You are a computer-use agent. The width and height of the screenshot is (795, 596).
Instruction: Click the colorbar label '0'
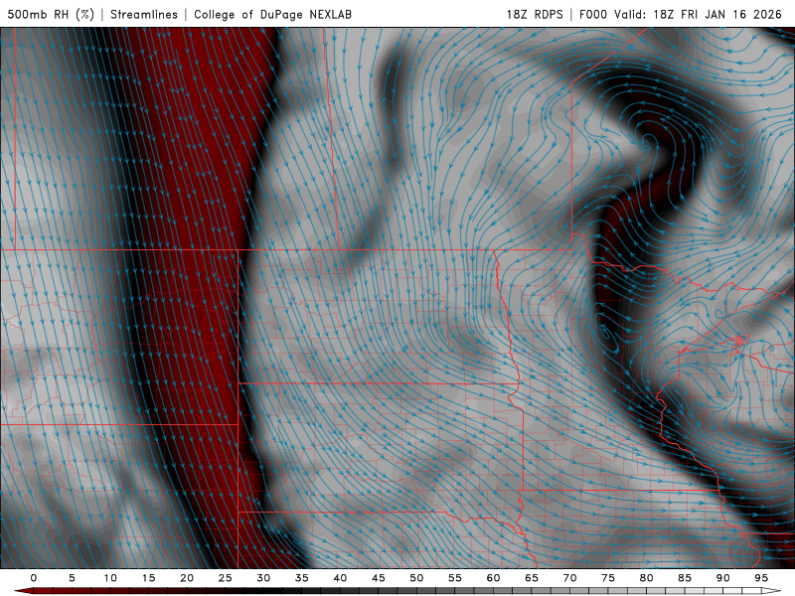click(x=34, y=578)
